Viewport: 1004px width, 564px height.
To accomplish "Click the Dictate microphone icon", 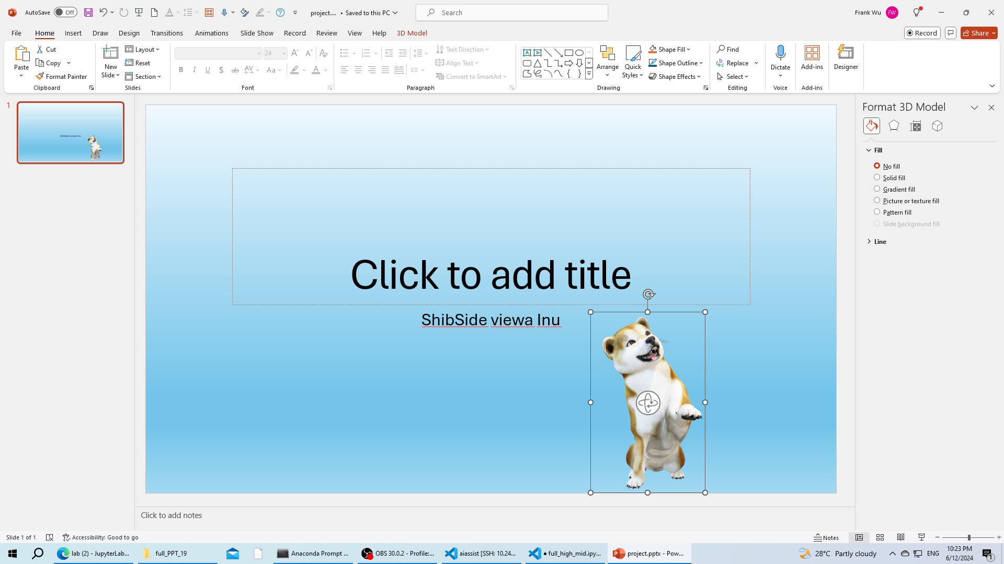I will point(780,53).
